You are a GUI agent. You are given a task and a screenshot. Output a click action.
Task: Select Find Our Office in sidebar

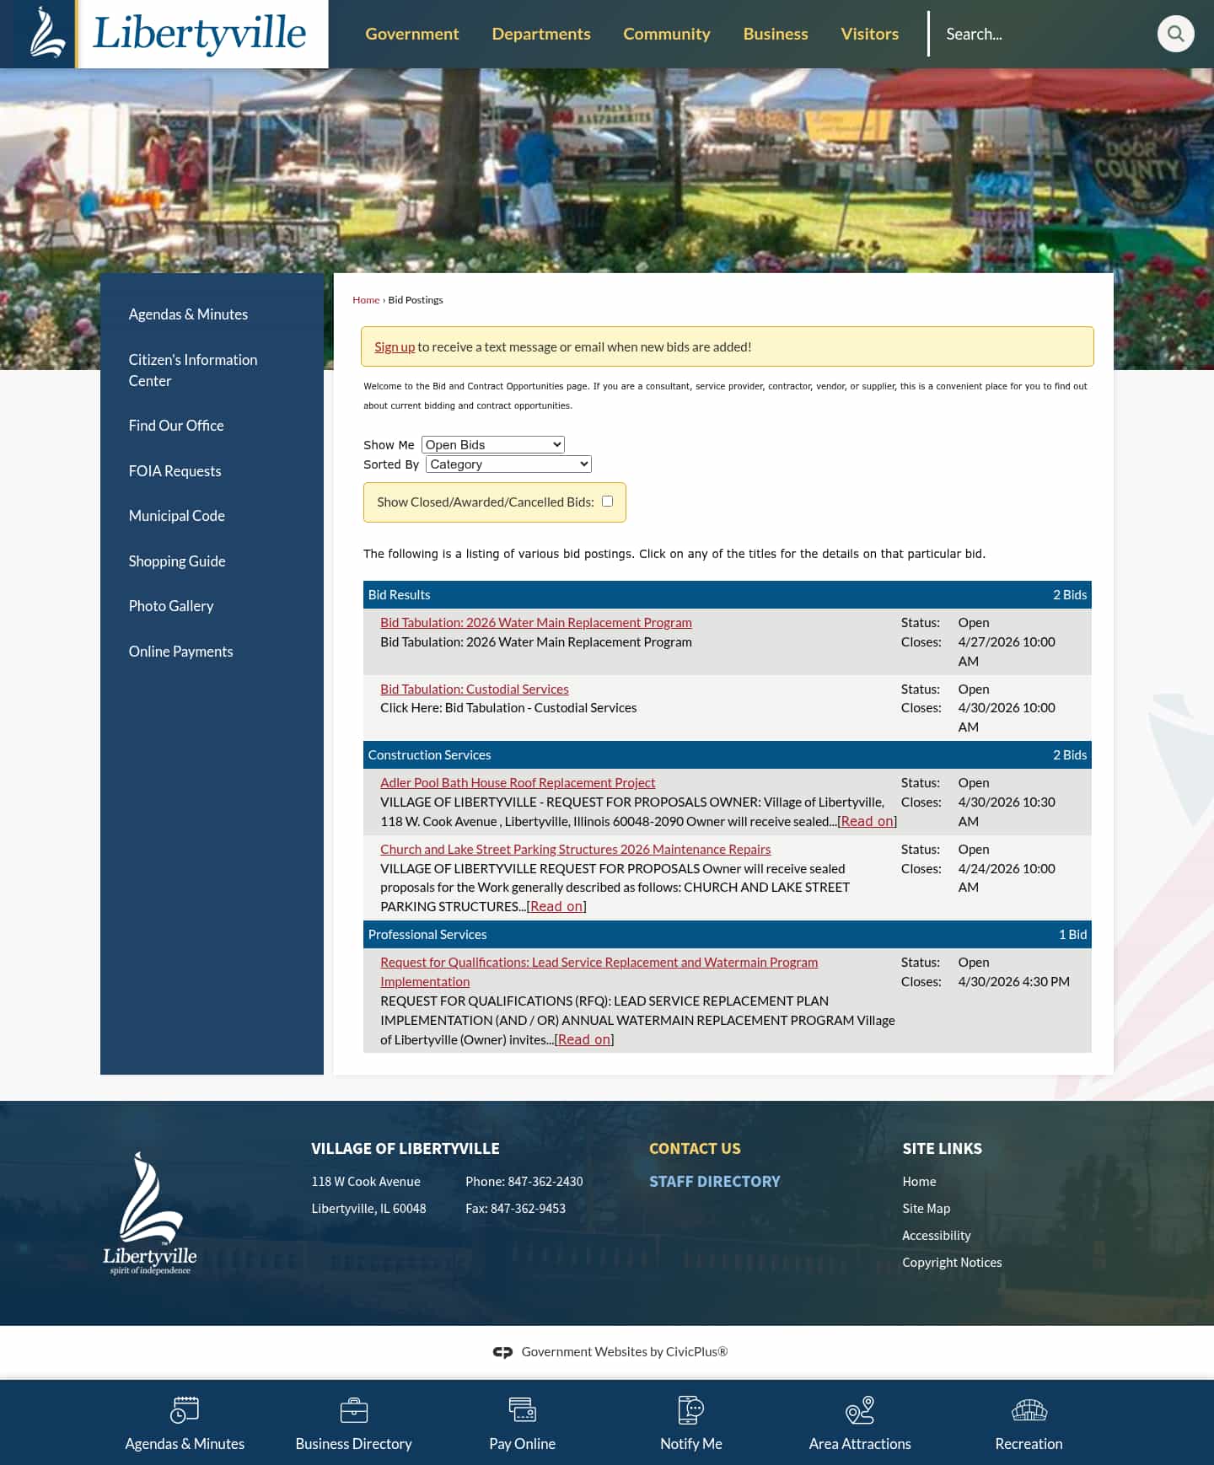176,426
